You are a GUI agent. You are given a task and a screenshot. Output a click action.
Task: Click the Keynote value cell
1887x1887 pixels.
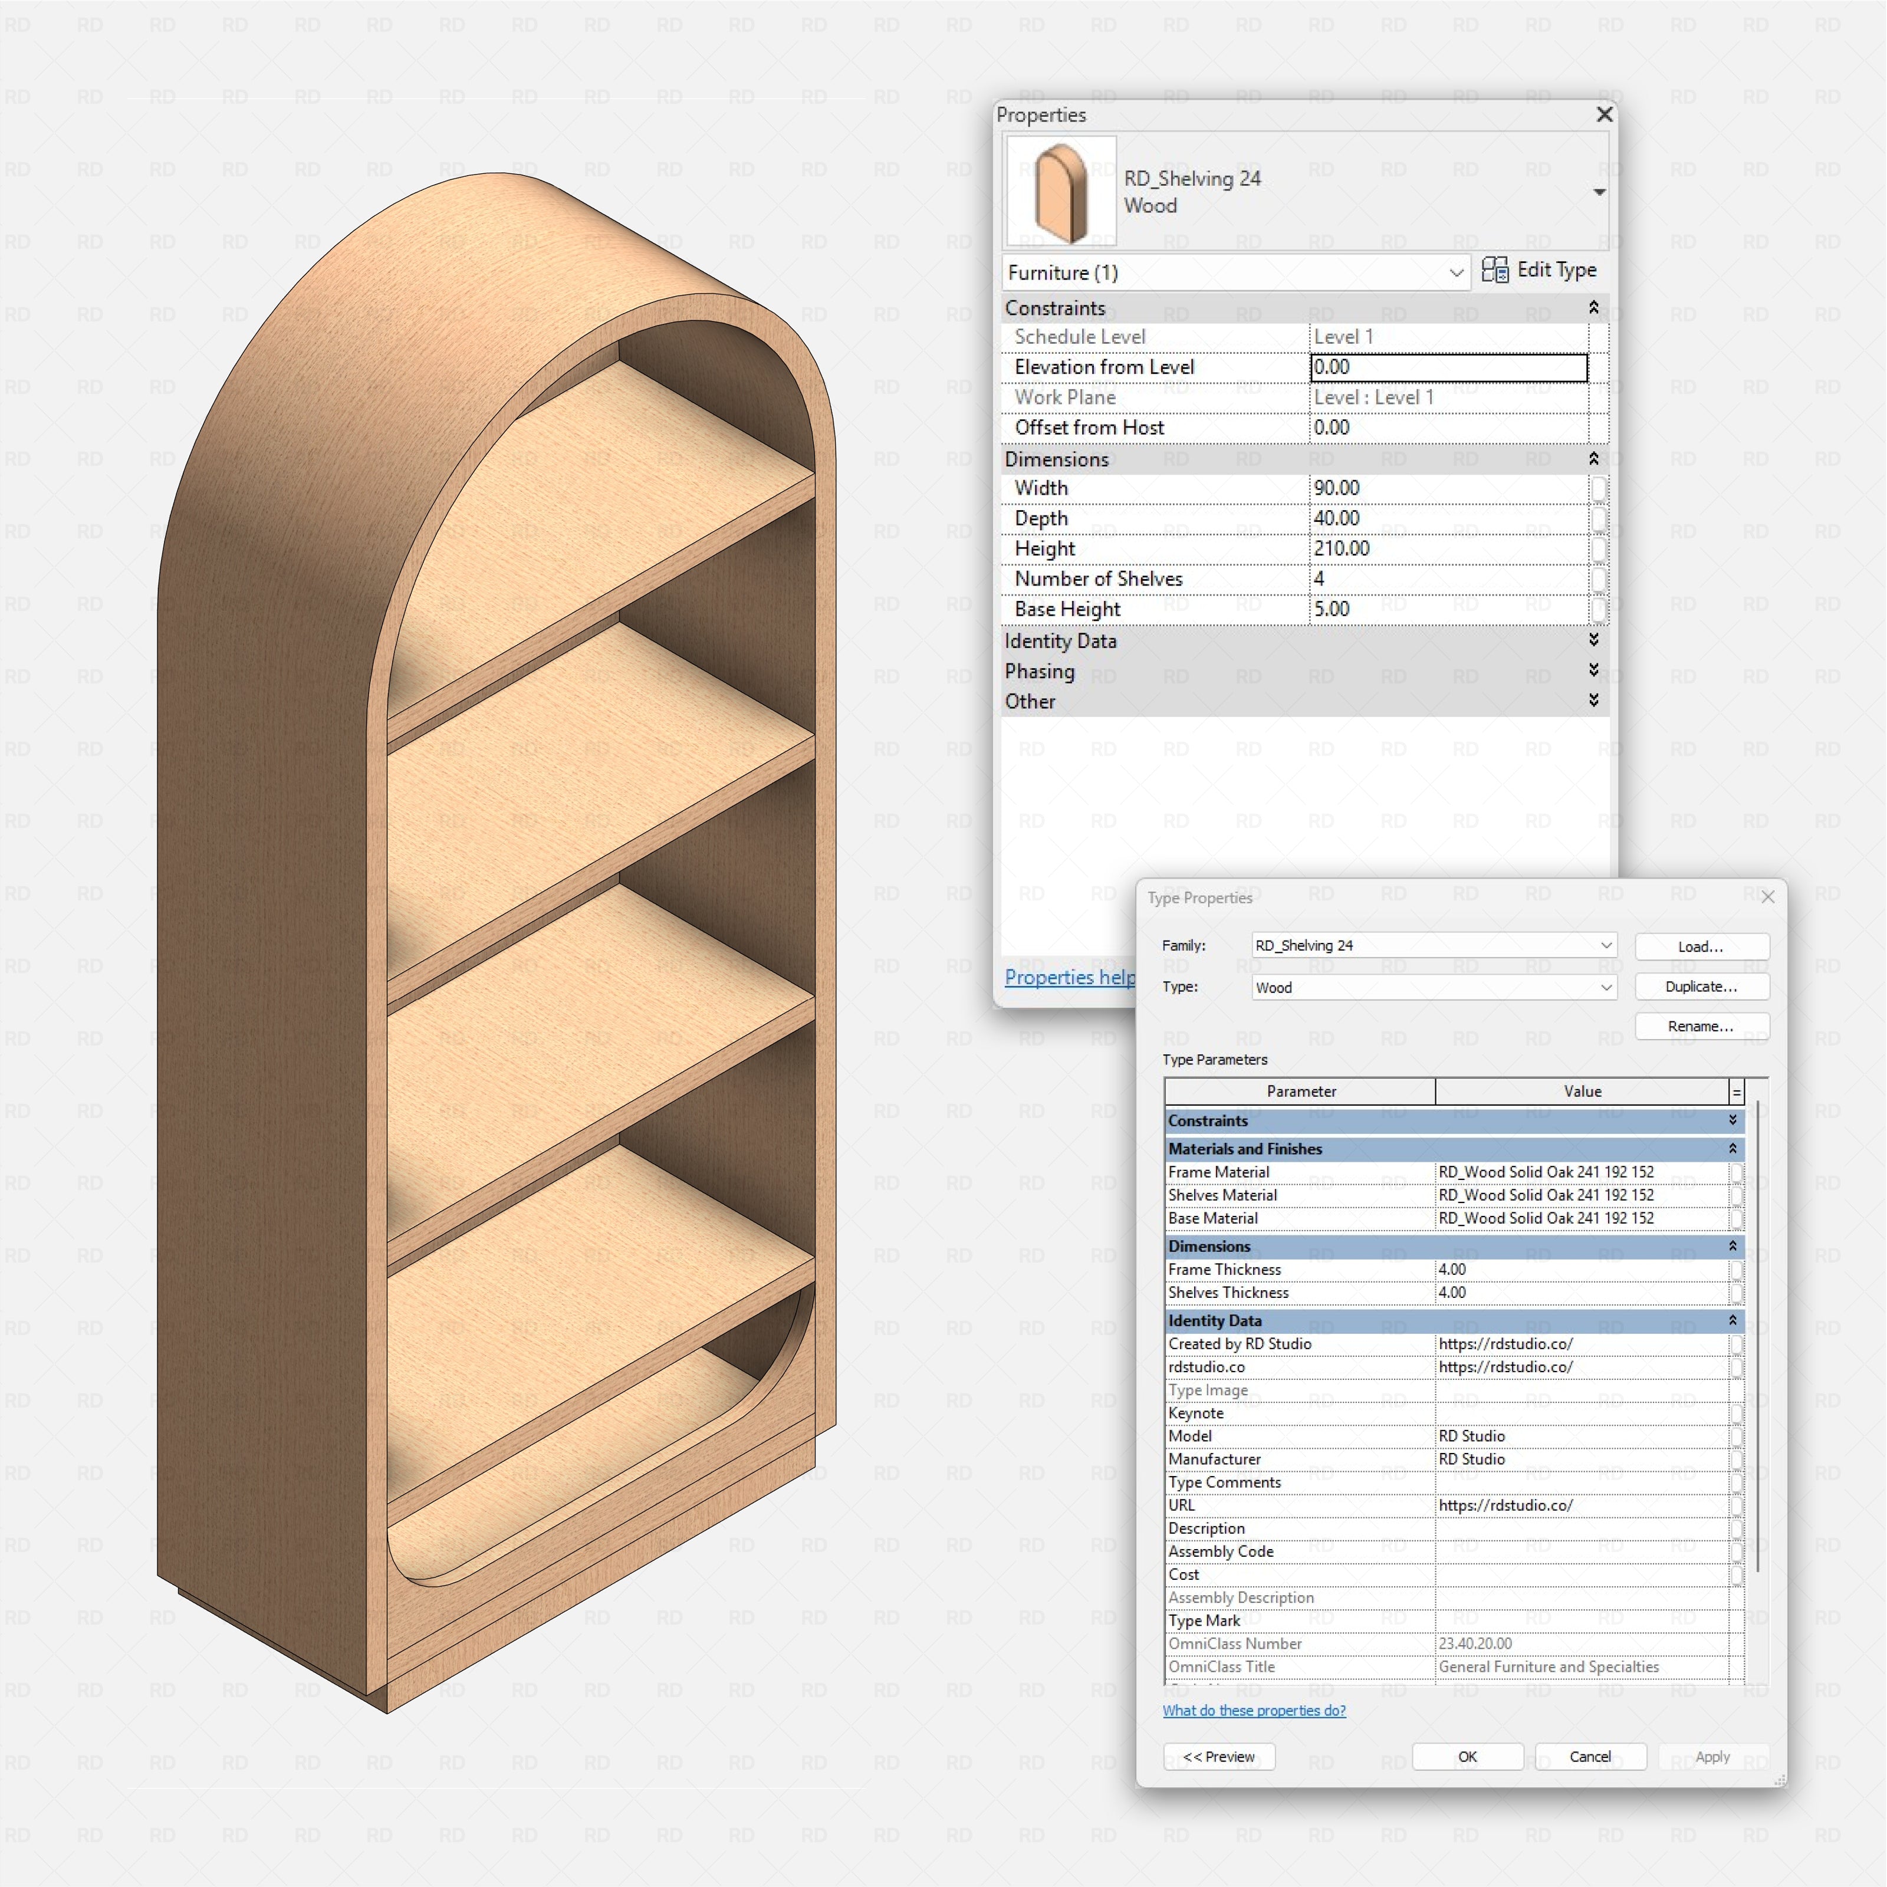(1582, 1413)
